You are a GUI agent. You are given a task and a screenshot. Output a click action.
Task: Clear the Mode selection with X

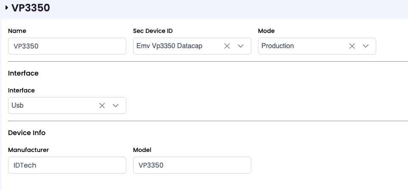click(352, 46)
